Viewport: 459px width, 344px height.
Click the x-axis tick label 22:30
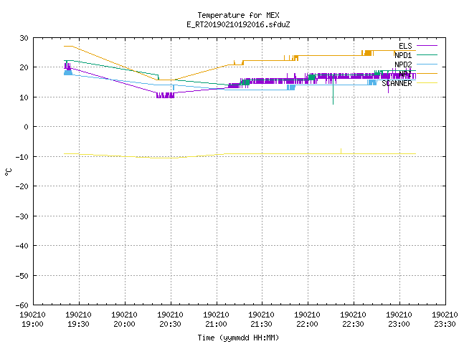point(354,324)
